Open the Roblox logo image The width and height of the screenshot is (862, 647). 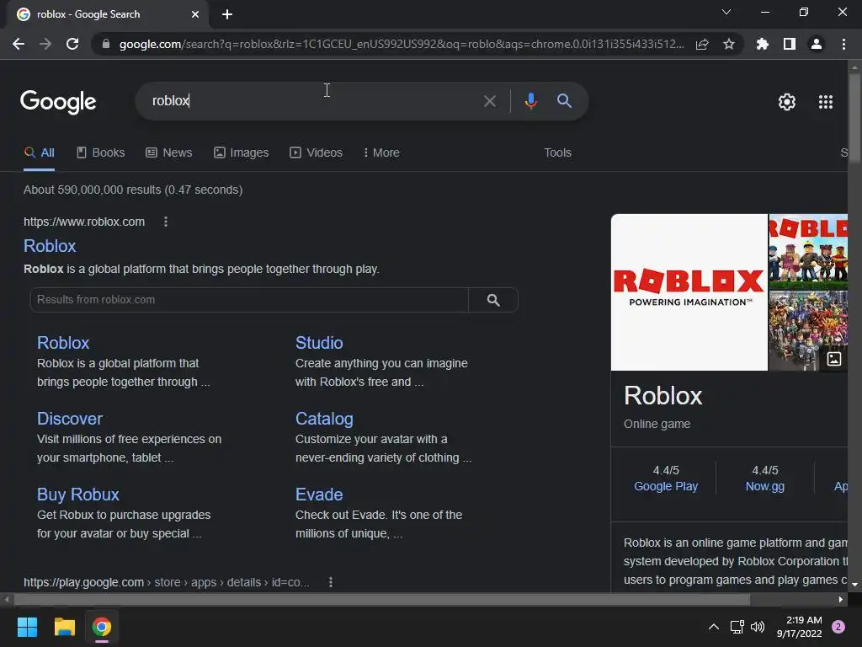coord(689,292)
